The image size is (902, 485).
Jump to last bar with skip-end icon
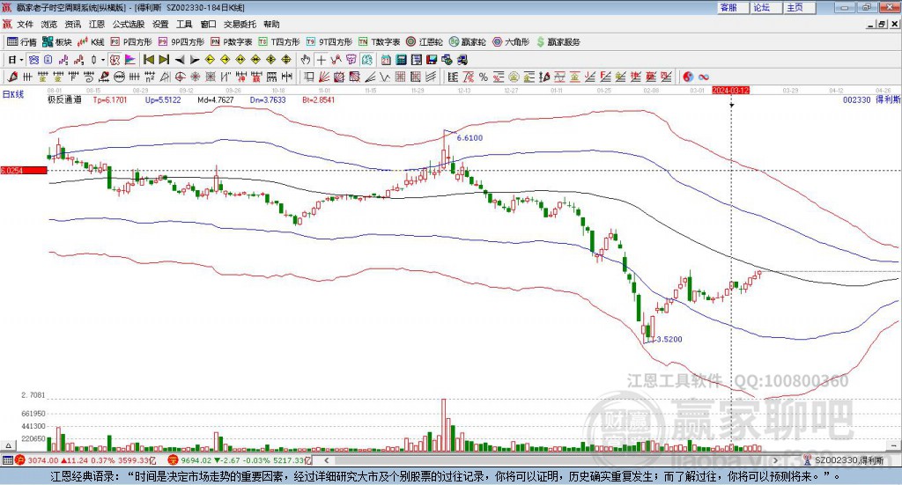pos(164,60)
